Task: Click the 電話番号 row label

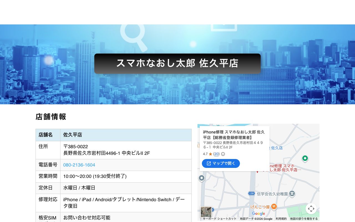Action: (x=48, y=165)
